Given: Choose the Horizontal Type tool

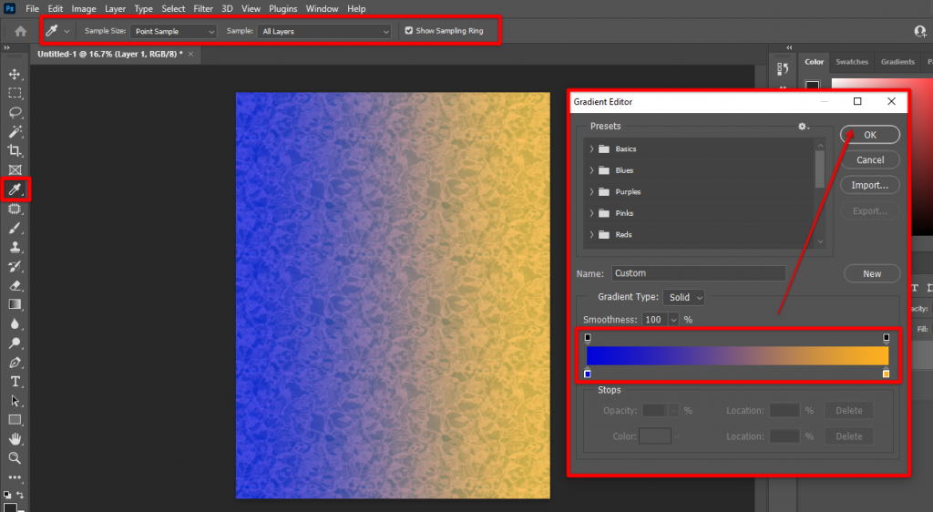Looking at the screenshot, I should point(15,381).
